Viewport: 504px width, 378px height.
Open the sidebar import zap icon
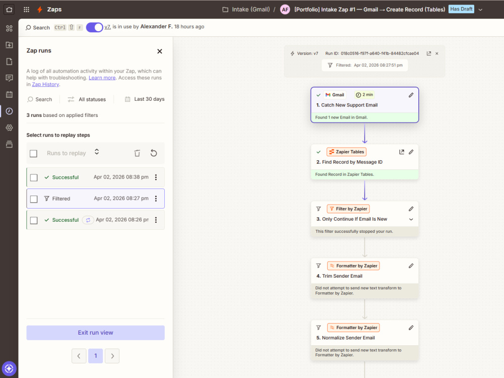9,45
